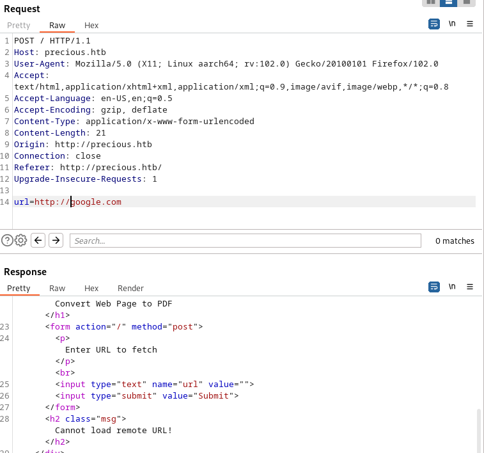Open search help question mark icon

pos(7,240)
